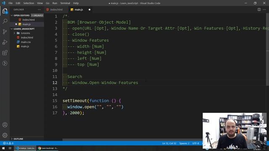Click 'Window Features' text on line 5
The height and width of the screenshot is (151, 269).
coord(90,40)
